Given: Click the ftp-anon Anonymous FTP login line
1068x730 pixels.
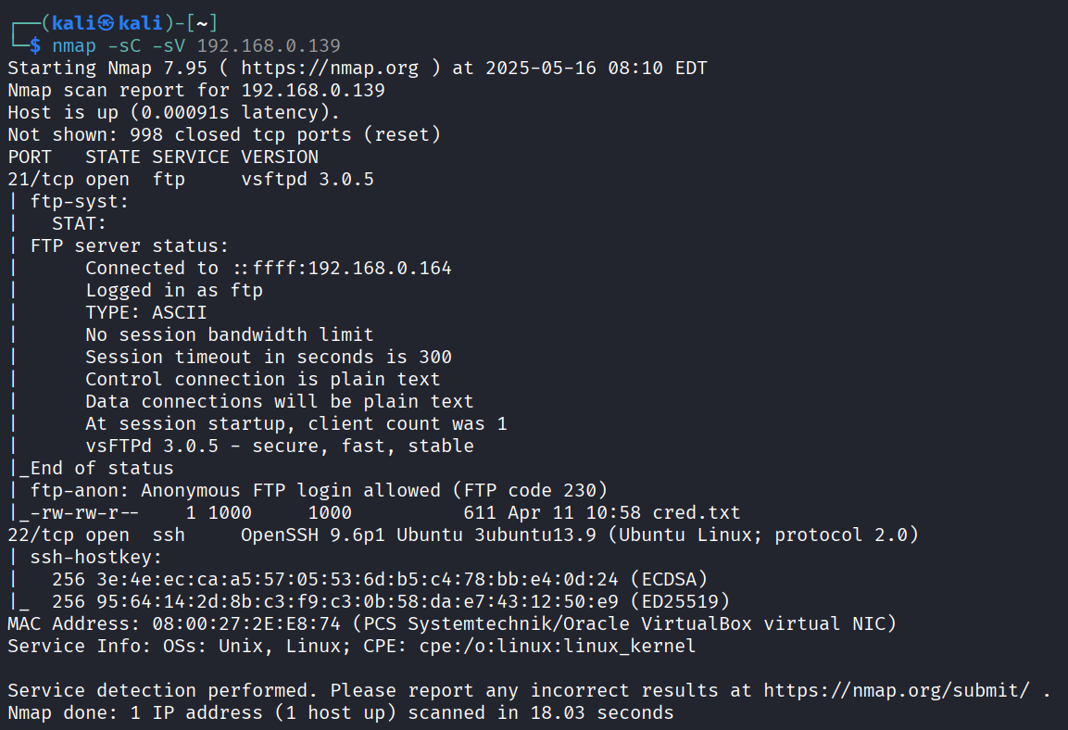Looking at the screenshot, I should pyautogui.click(x=318, y=490).
